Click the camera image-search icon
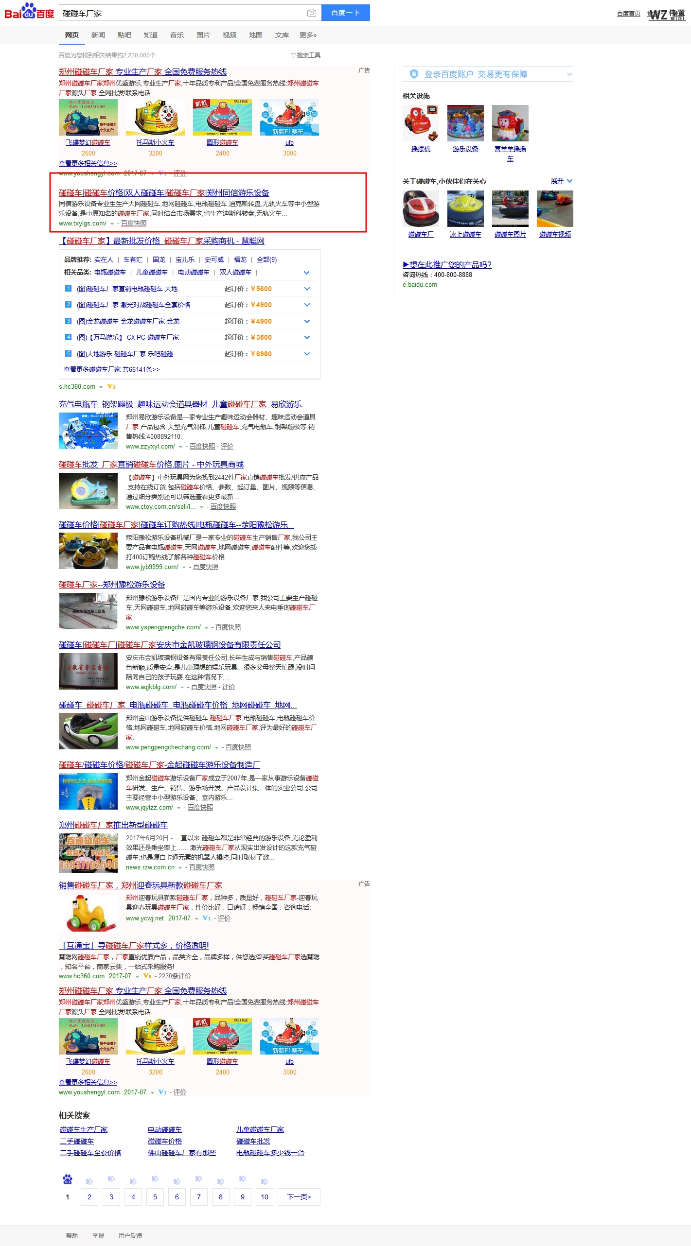The width and height of the screenshot is (691, 1246). pos(312,13)
